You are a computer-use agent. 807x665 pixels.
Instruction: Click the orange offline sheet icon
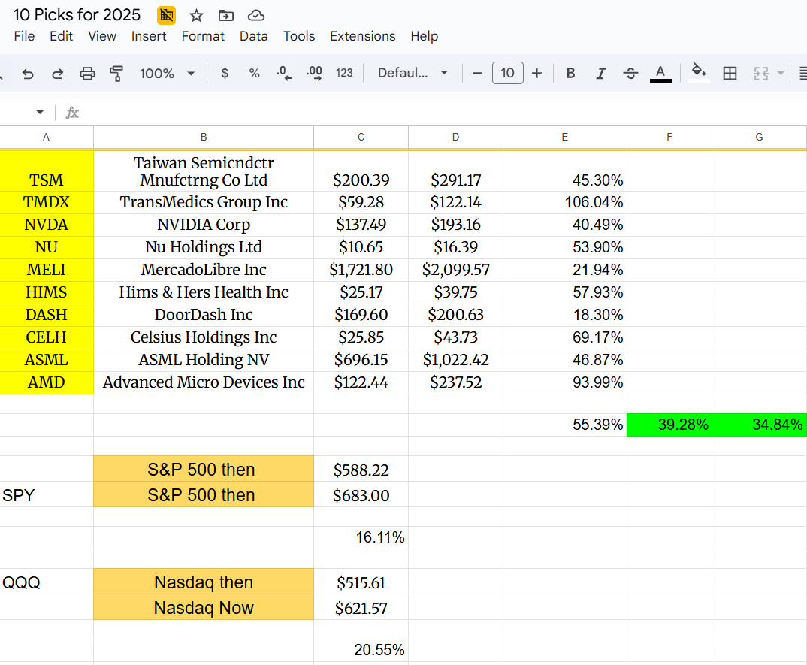coord(166,16)
